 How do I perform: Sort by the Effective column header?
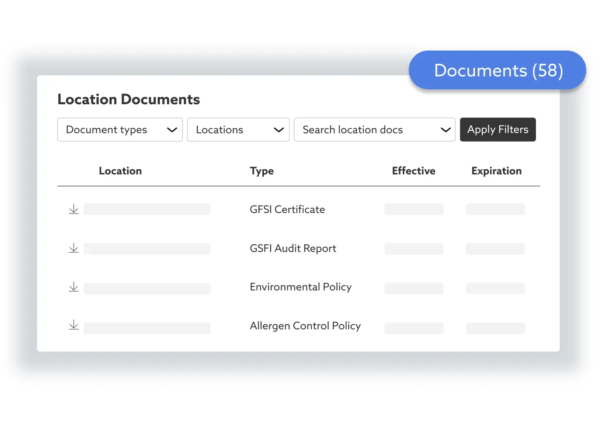(414, 171)
